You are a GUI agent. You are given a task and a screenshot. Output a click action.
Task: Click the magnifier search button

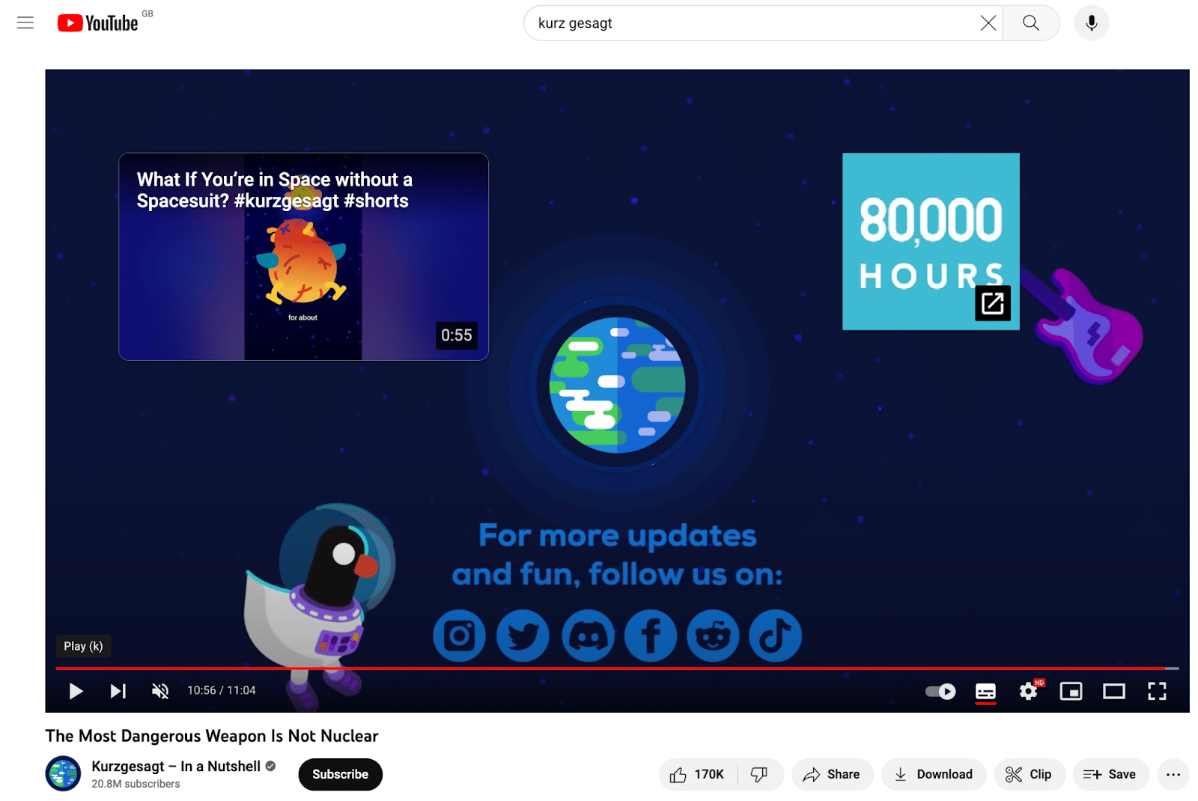coord(1031,23)
